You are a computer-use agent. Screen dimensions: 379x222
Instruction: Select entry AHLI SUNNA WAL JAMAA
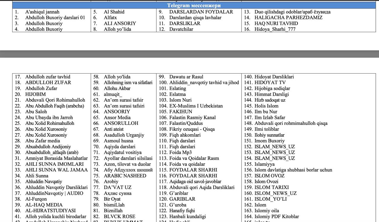57,170
